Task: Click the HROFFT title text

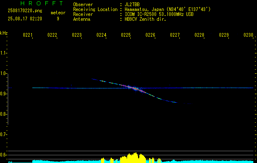Action: point(42,3)
